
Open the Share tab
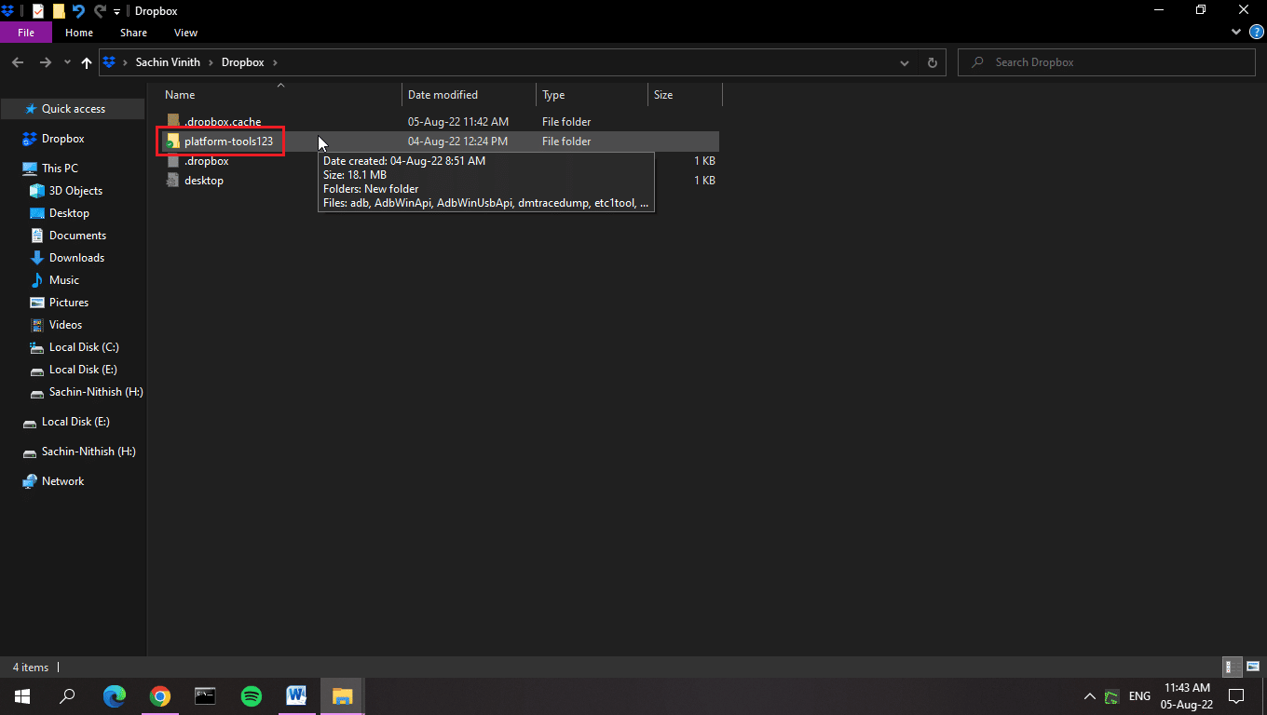pyautogui.click(x=133, y=32)
